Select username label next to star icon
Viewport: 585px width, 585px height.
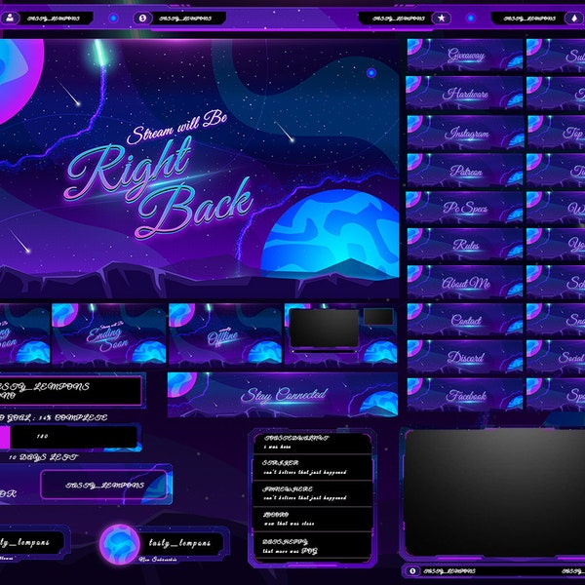[x=398, y=19]
